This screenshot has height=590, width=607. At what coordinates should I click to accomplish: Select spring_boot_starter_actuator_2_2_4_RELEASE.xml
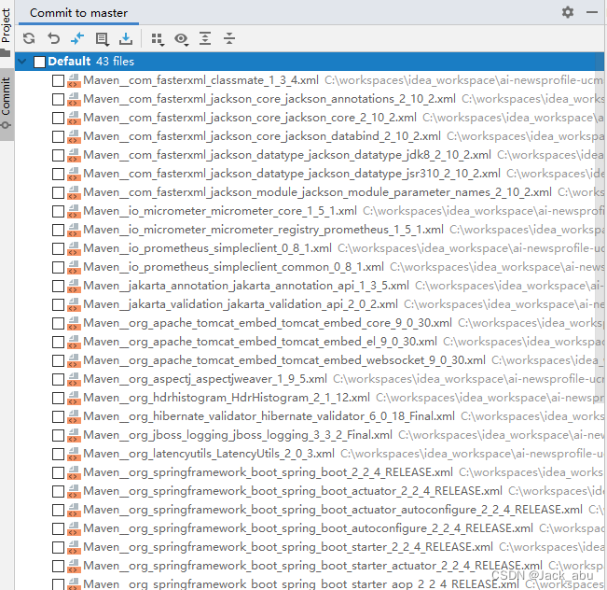[312, 566]
